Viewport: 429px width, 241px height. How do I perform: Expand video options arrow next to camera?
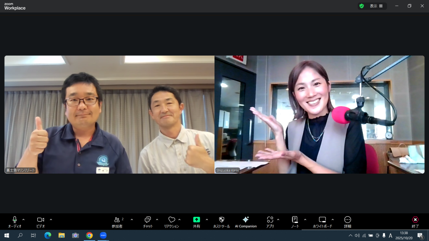(51, 219)
